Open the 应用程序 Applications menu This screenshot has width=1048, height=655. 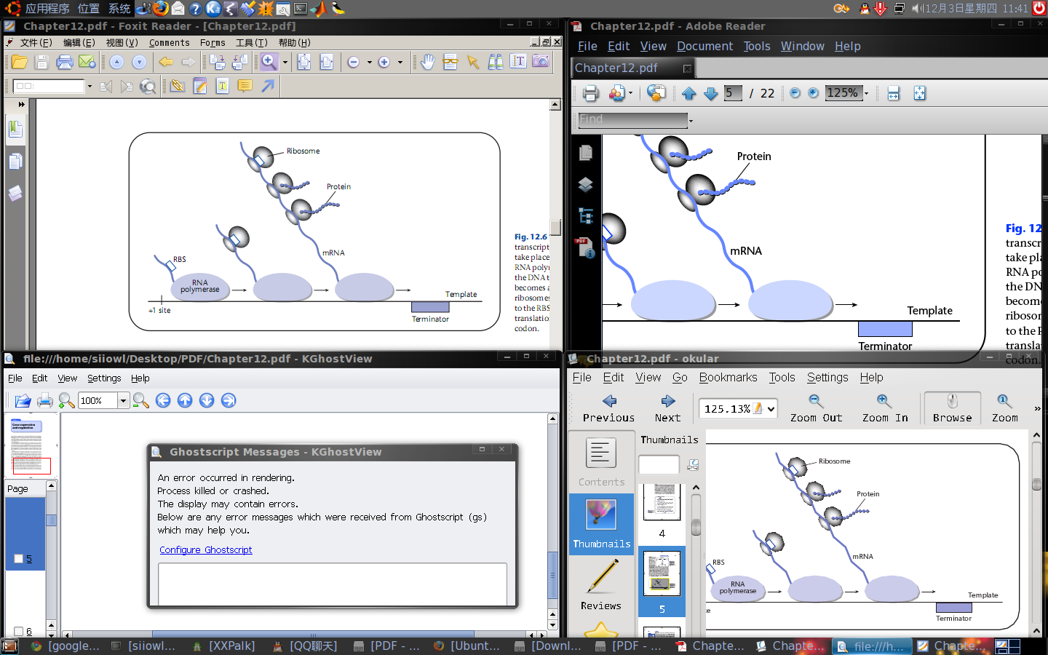tap(47, 9)
